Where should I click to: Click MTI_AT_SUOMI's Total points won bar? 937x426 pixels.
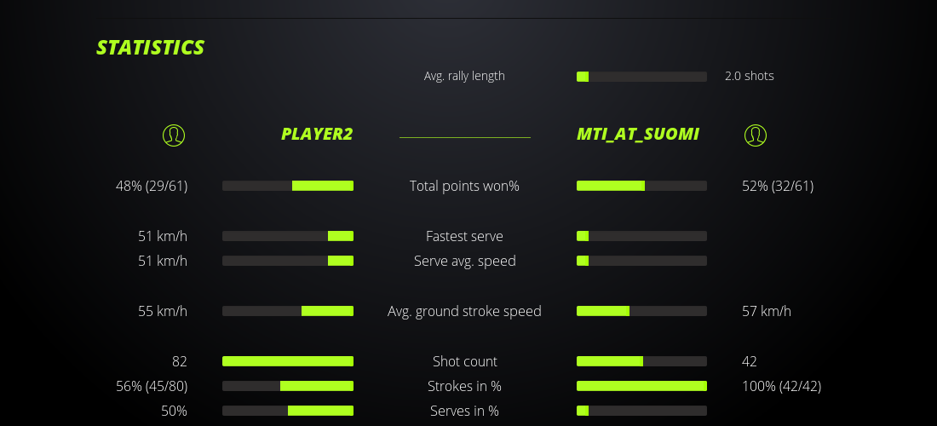click(641, 186)
